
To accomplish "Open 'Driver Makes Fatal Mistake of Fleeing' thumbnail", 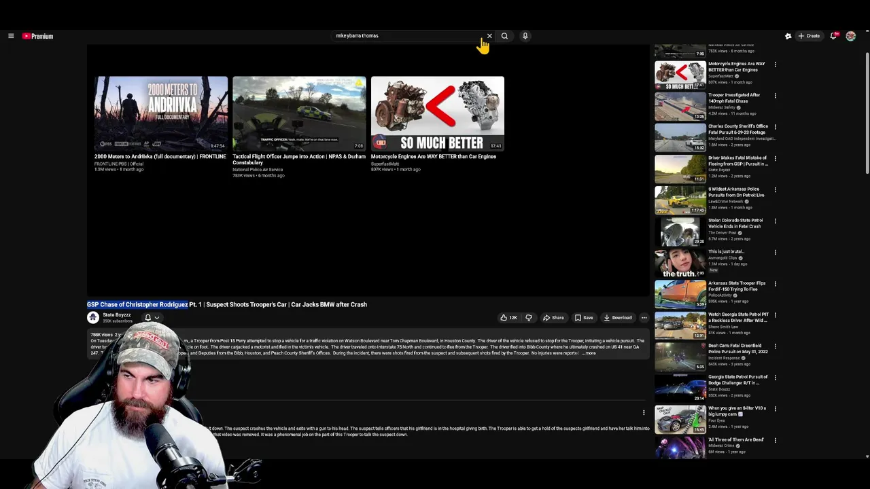I will [x=680, y=168].
